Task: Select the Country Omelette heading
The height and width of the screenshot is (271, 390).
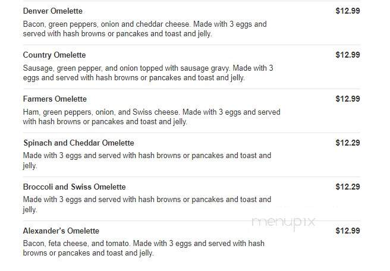Action: click(54, 55)
